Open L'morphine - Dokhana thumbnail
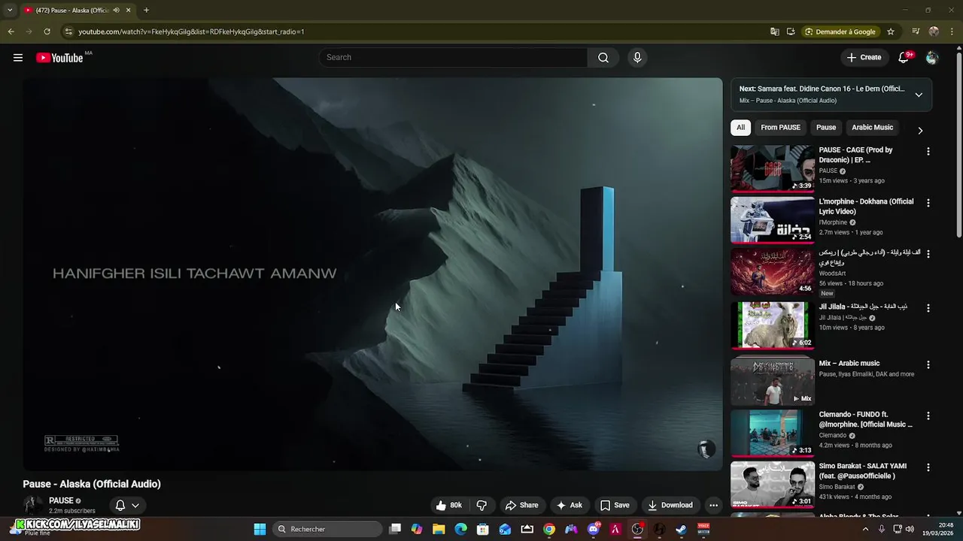Screen dimensions: 963x541 point(773,220)
